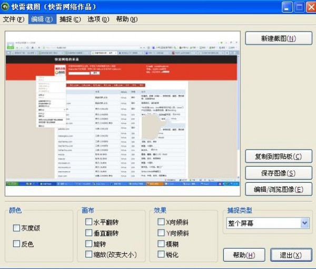316x269 pixels.
Task: Click the 新建截图(N) button
Action: point(279,38)
